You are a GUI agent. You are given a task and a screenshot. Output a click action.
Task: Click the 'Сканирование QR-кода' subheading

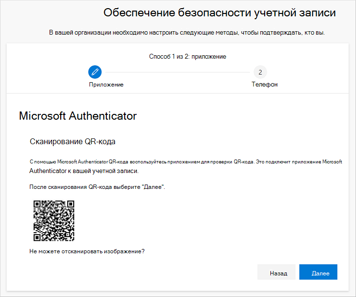click(73, 141)
